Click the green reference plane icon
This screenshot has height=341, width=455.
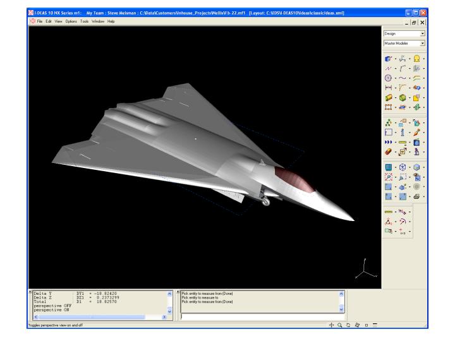pyautogui.click(x=416, y=107)
